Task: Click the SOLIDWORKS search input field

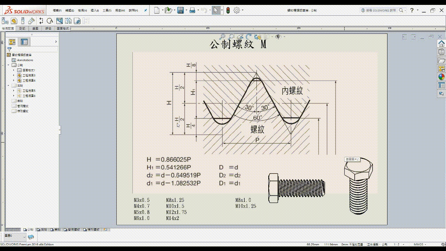Action: tap(380, 10)
